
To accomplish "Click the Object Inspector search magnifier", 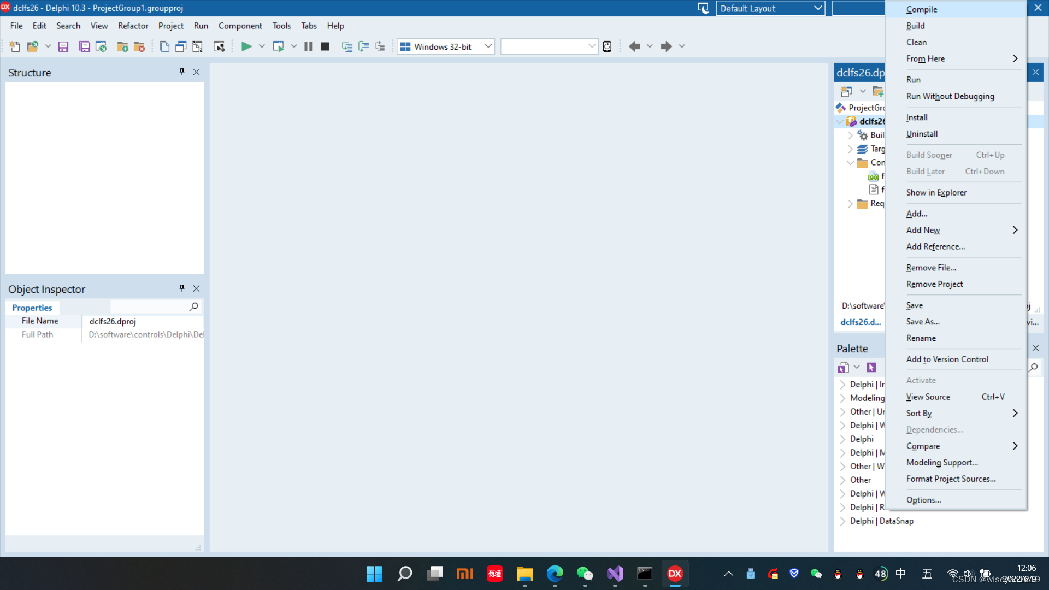I will click(193, 307).
